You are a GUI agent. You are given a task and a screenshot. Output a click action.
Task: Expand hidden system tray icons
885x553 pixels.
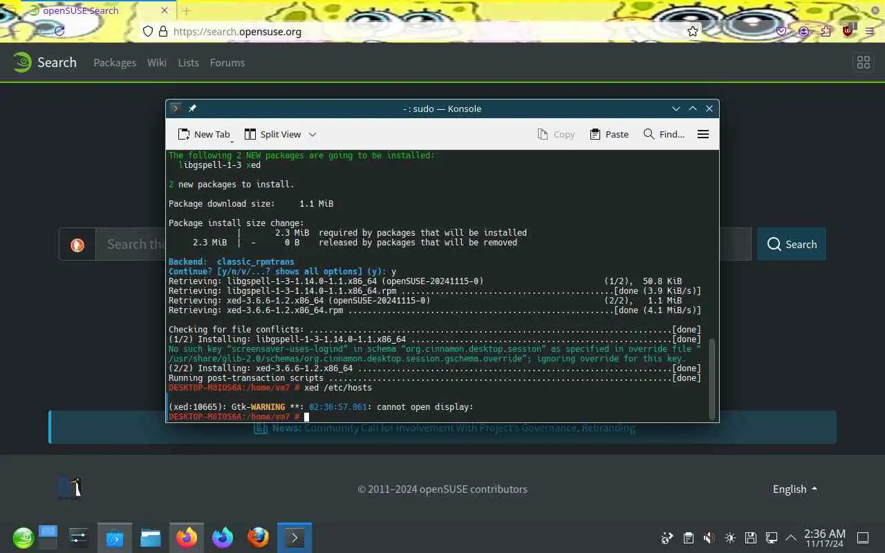pyautogui.click(x=791, y=538)
